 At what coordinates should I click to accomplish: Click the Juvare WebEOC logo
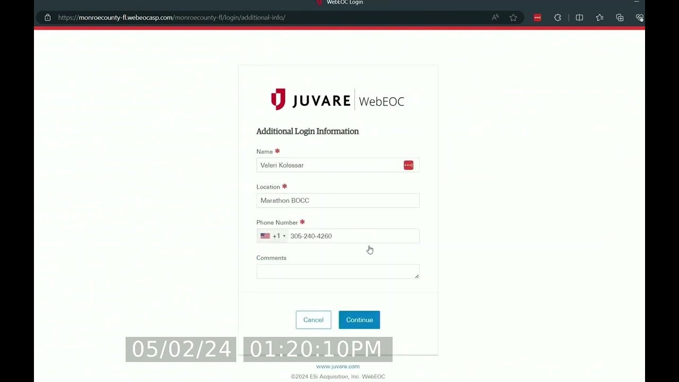point(337,100)
